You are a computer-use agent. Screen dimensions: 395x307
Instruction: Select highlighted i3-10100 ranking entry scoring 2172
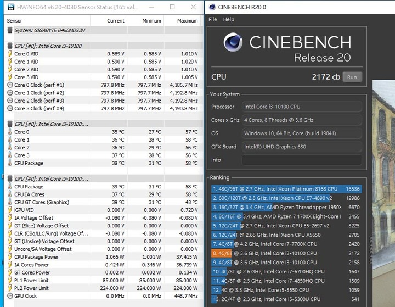click(286, 253)
